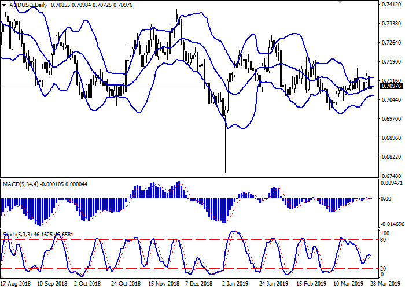
Task: Click the MACD 0.009471 scale value
Action: coord(389,183)
